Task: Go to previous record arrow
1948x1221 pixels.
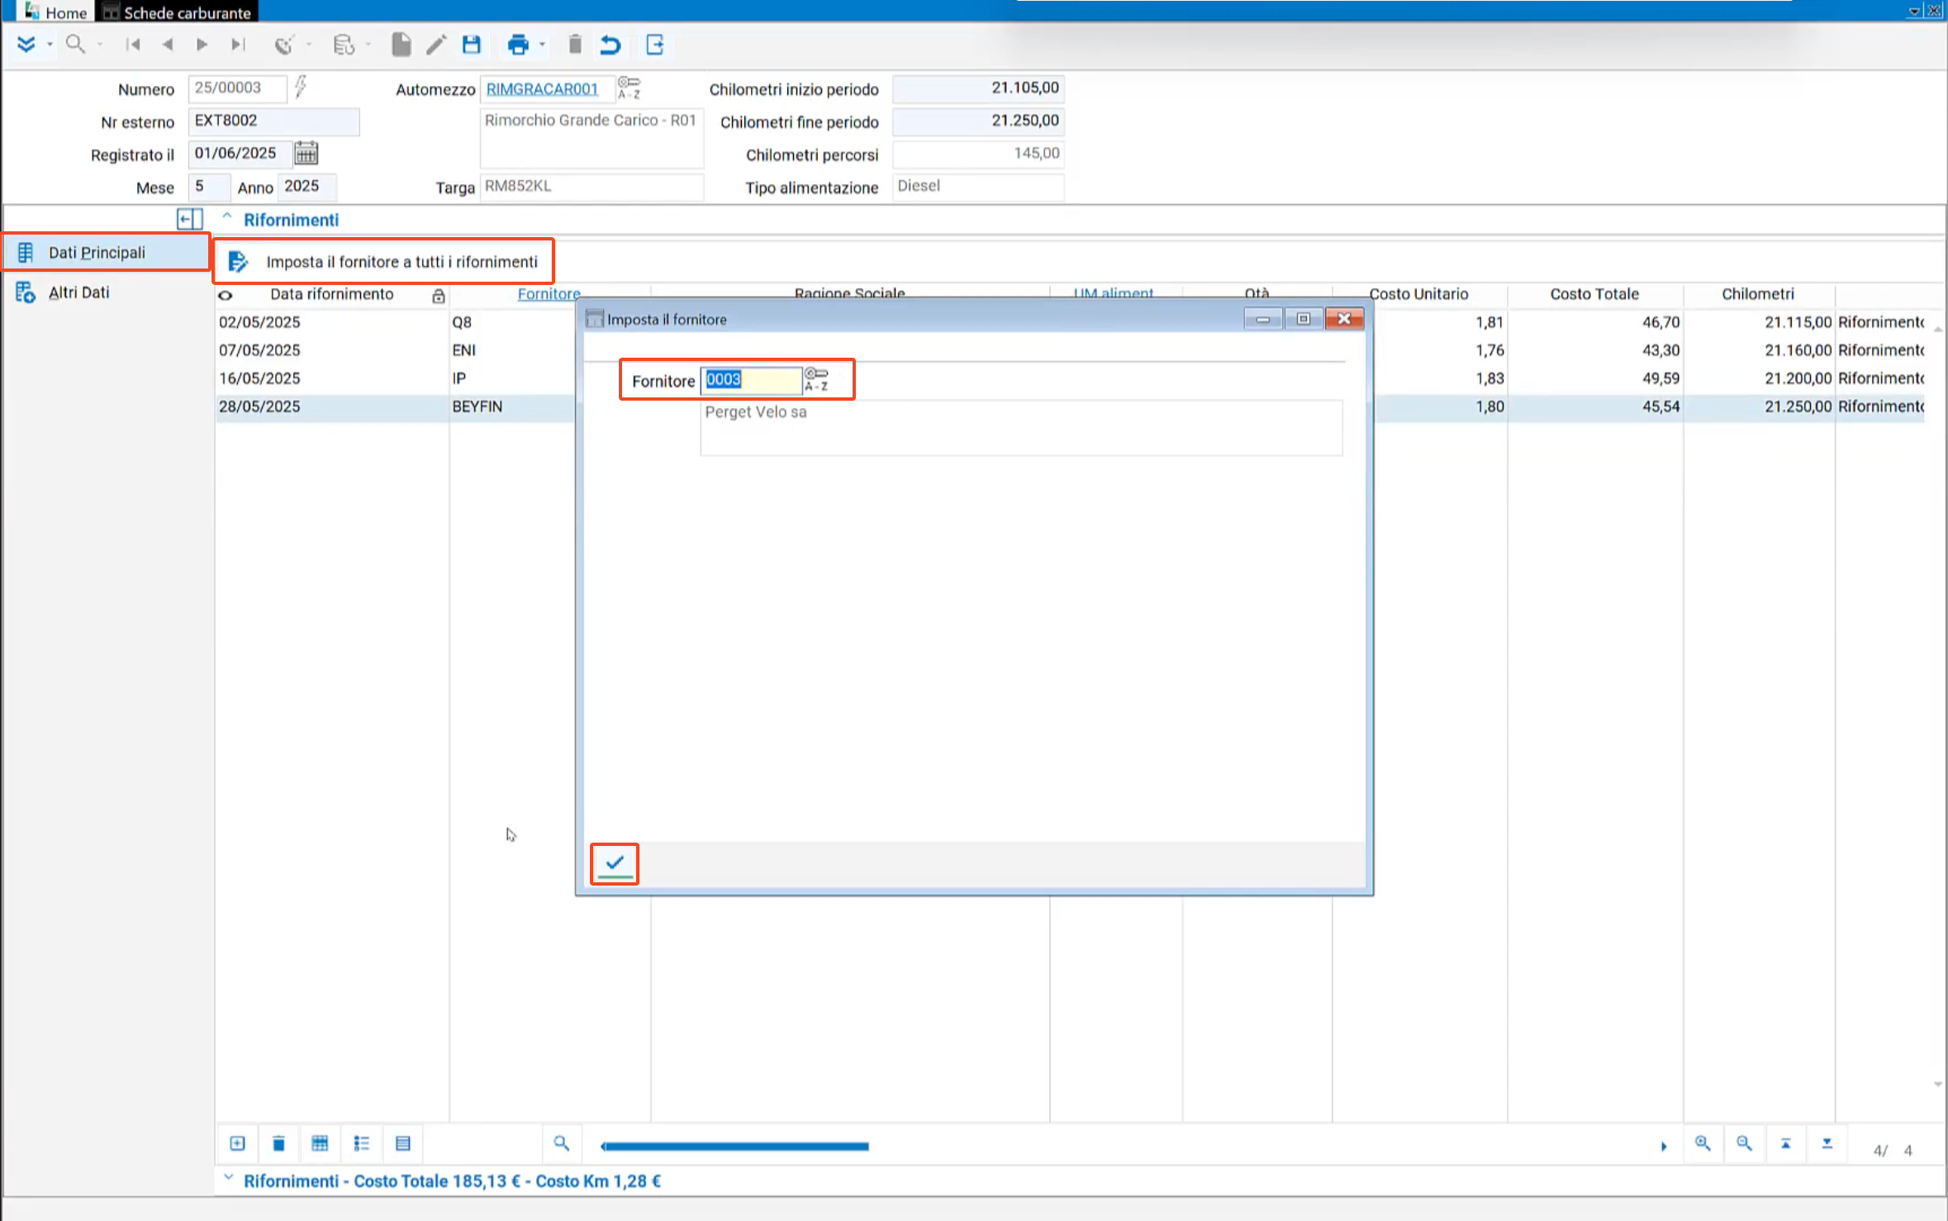Action: pyautogui.click(x=168, y=45)
